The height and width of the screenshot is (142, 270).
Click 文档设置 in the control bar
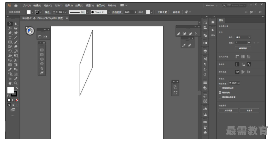point(162,12)
